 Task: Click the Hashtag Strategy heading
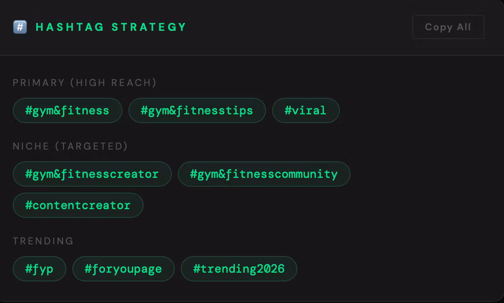pos(111,27)
